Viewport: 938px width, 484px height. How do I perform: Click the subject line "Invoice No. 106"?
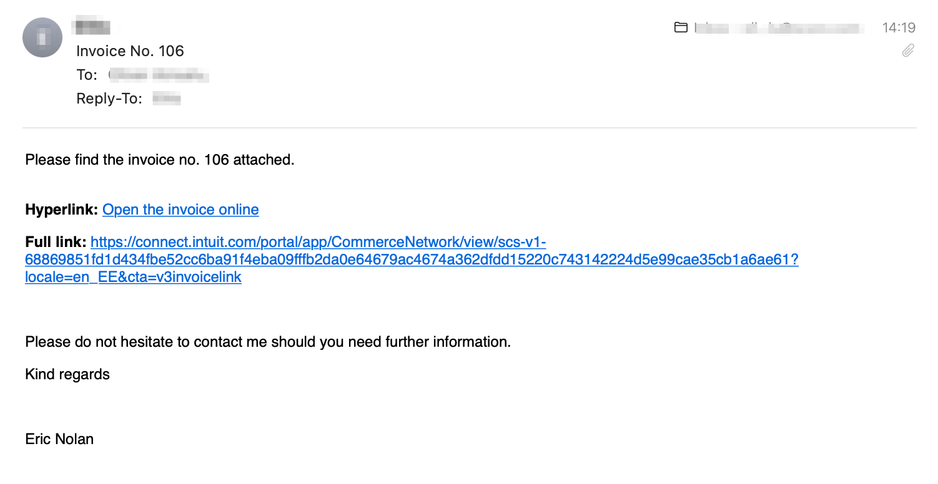(x=130, y=51)
